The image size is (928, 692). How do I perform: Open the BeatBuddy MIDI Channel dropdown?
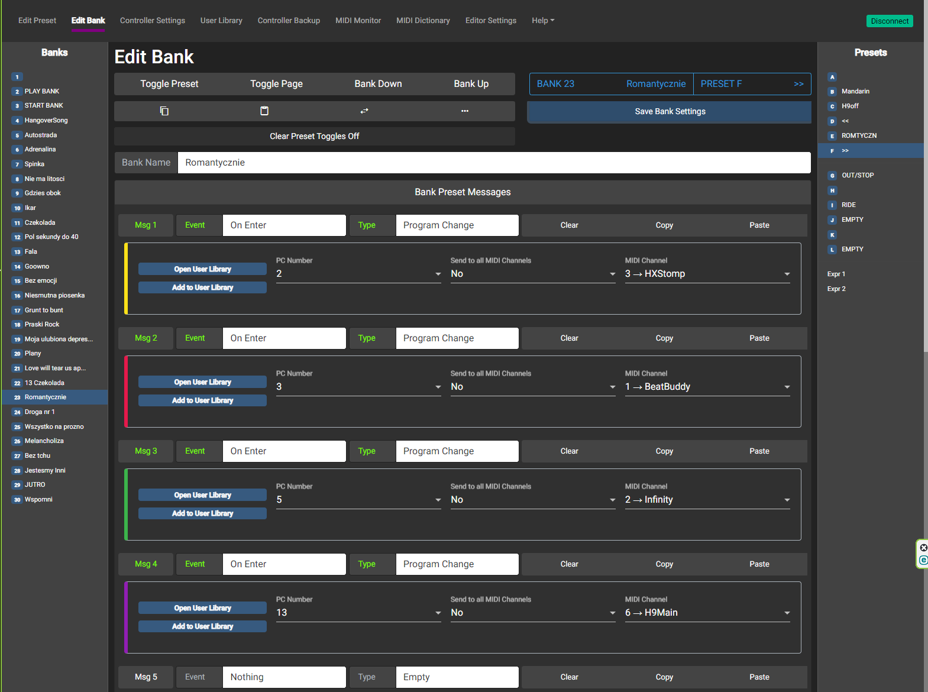click(707, 387)
